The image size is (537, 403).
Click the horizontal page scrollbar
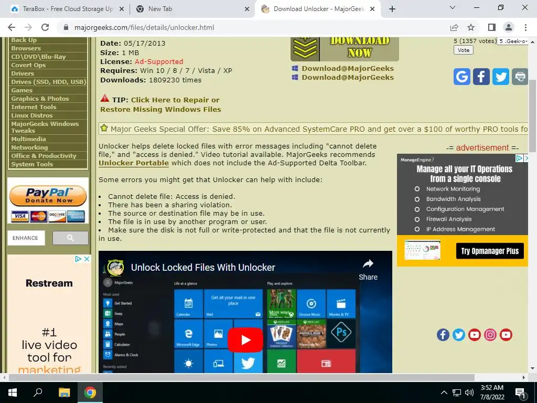(241, 377)
